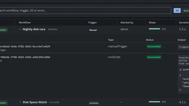
Task: Sort by the Started by column header
Action: pos(127,22)
